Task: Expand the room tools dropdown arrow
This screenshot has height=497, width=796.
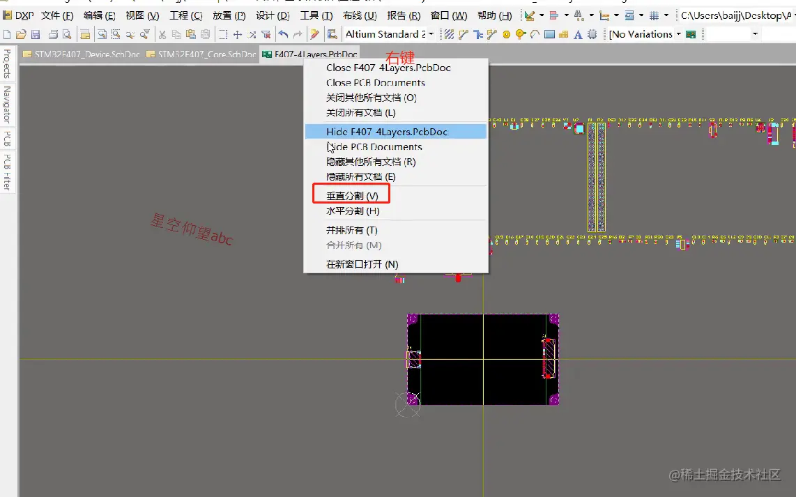Action: [641, 16]
